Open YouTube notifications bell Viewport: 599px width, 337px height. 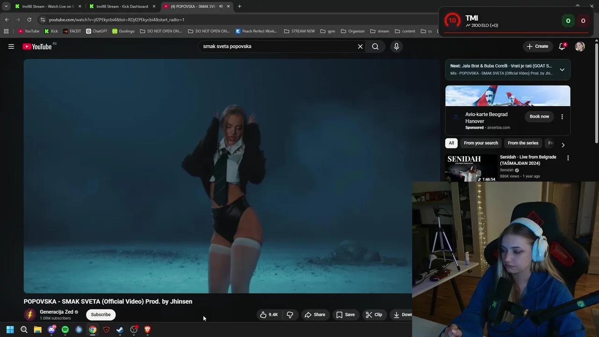562,46
